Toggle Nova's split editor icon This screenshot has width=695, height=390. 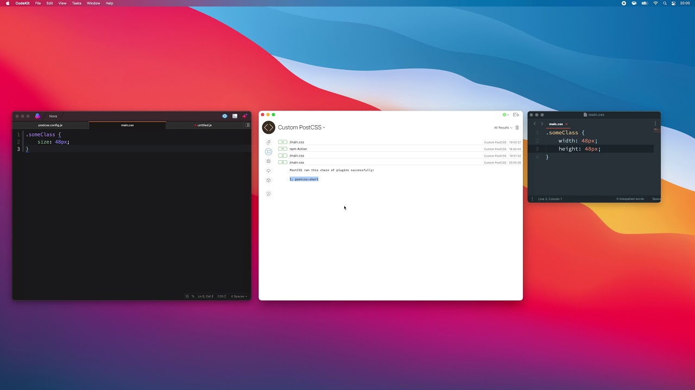[248, 125]
